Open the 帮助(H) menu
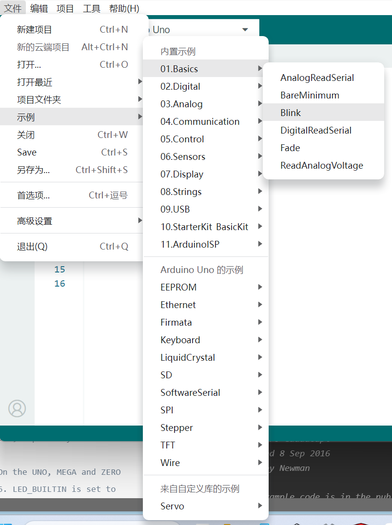This screenshot has height=525, width=392. point(124,8)
